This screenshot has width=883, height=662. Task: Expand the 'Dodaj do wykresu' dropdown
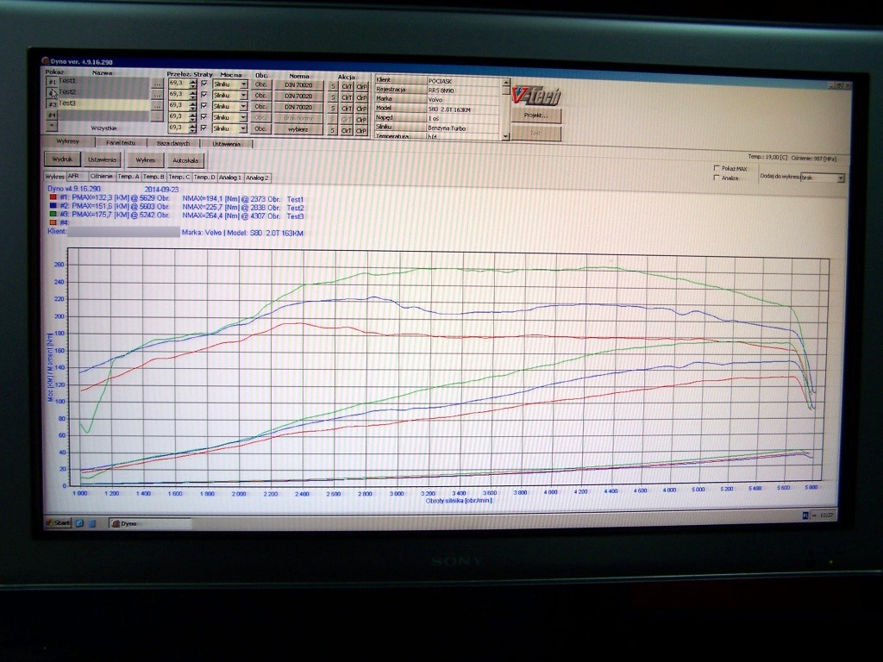pos(840,178)
